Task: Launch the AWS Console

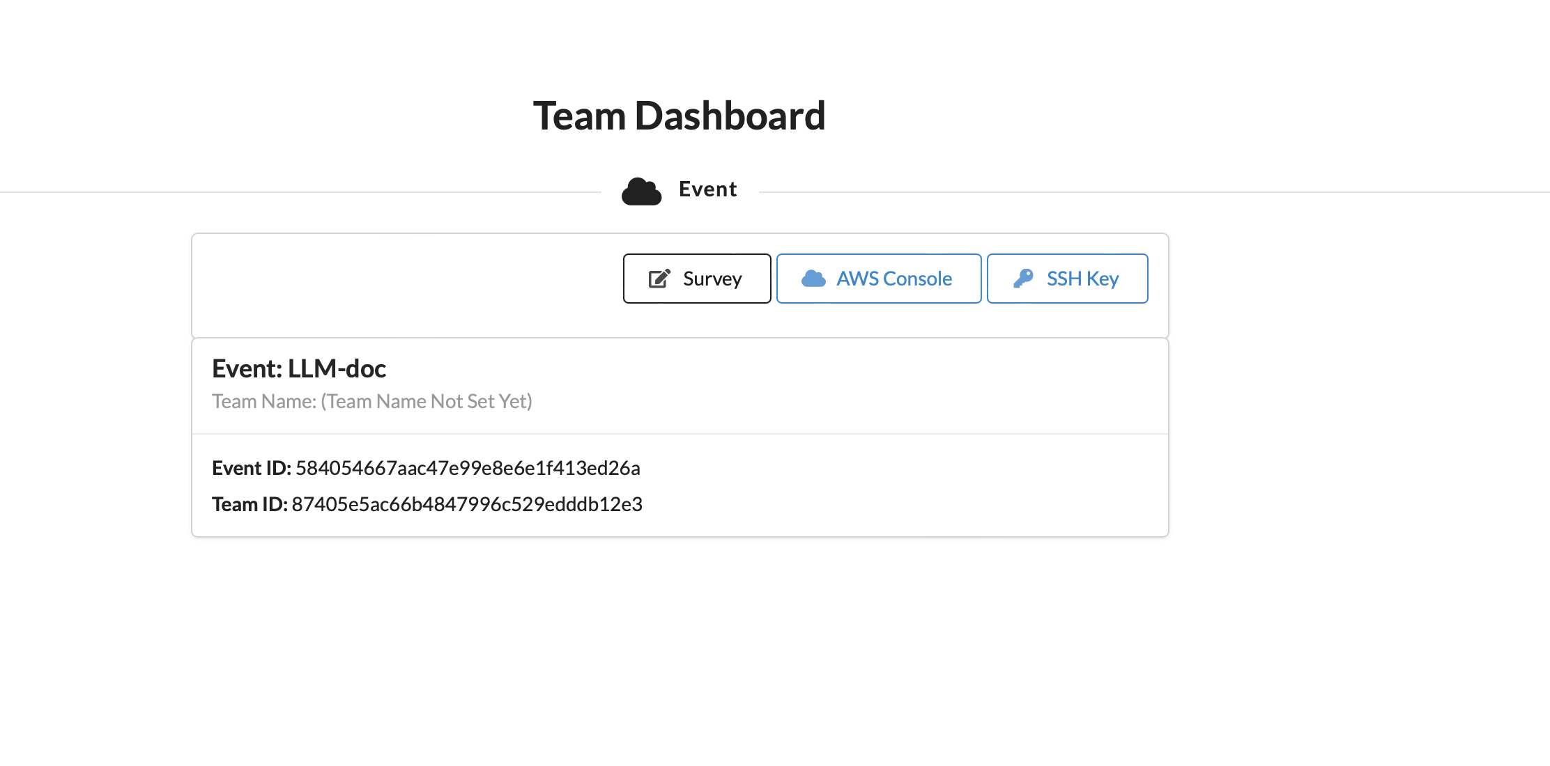Action: point(879,278)
